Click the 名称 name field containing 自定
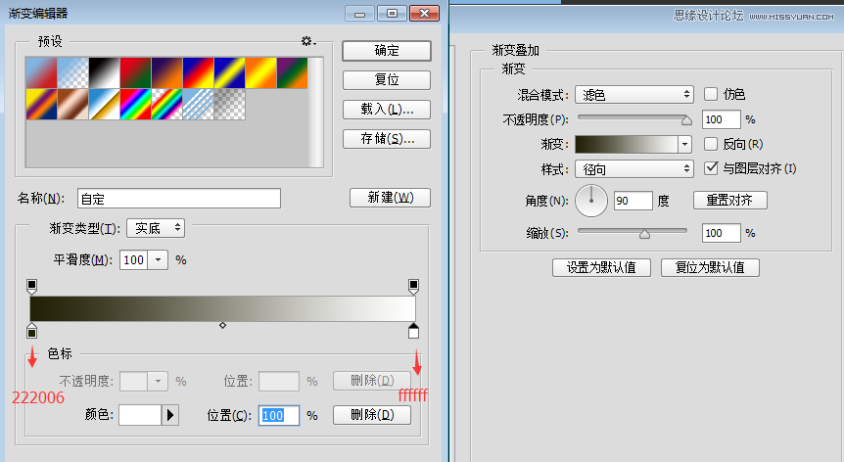This screenshot has width=844, height=462. [x=179, y=199]
